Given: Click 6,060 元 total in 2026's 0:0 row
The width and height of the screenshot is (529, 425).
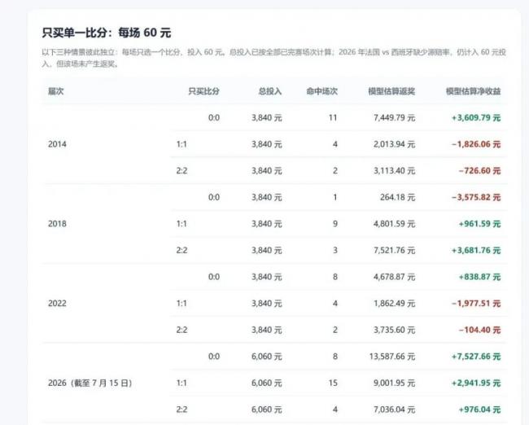Looking at the screenshot, I should 266,357.
